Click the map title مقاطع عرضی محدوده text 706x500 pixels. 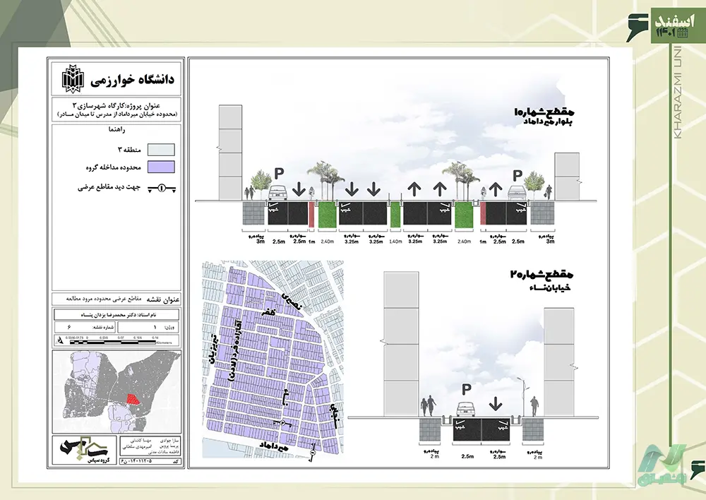104,299
